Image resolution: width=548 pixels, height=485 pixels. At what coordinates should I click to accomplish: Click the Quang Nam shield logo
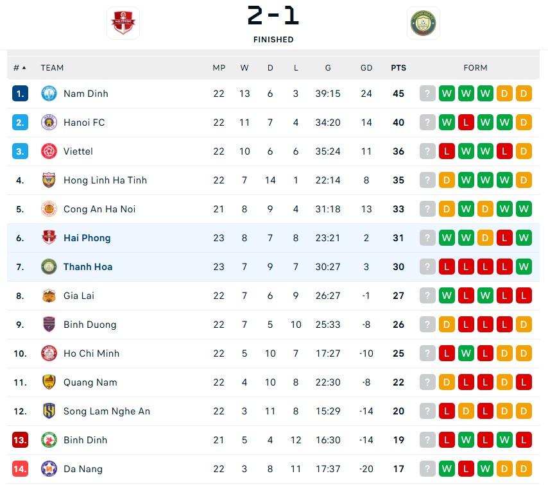tap(49, 382)
